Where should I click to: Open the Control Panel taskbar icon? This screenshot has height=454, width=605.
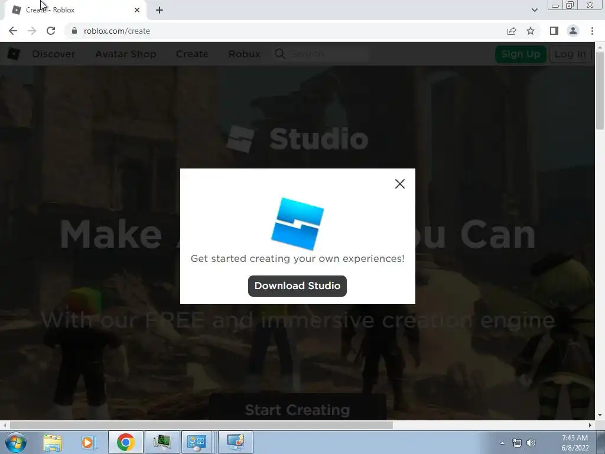pos(197,442)
